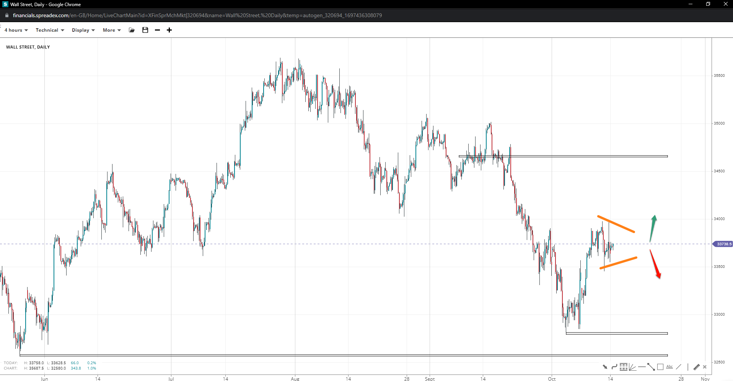Expand the Technical indicators menu
733x381 pixels.
[50, 30]
